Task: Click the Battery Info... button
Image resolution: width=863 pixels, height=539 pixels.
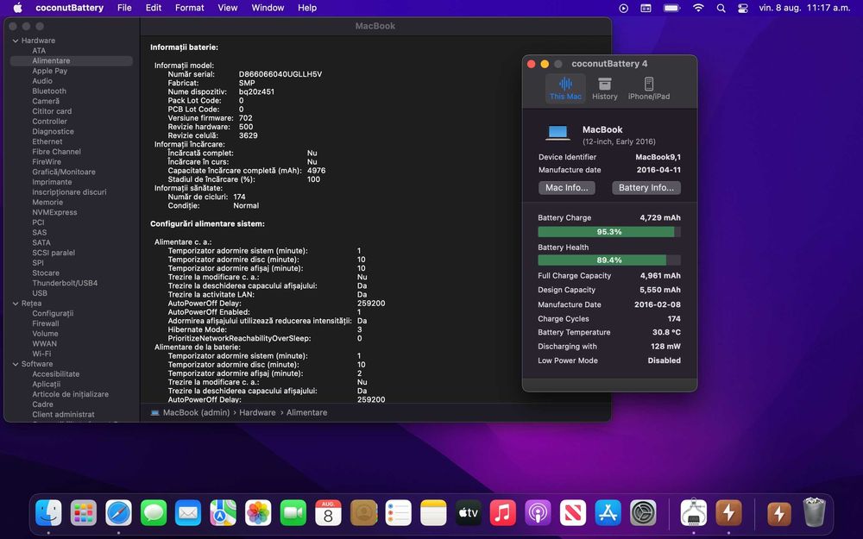Action: point(646,187)
